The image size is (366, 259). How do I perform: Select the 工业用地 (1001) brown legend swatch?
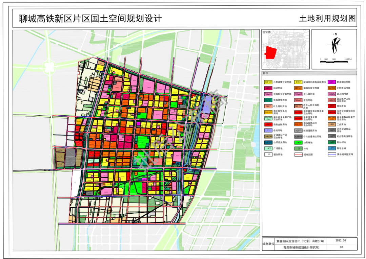click(332, 124)
